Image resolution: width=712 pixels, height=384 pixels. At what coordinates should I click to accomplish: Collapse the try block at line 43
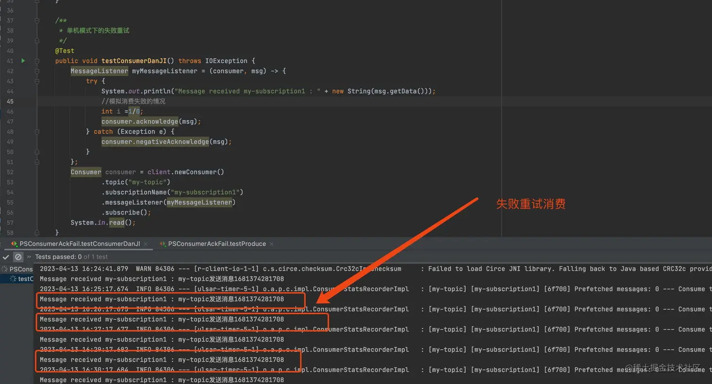[37, 81]
